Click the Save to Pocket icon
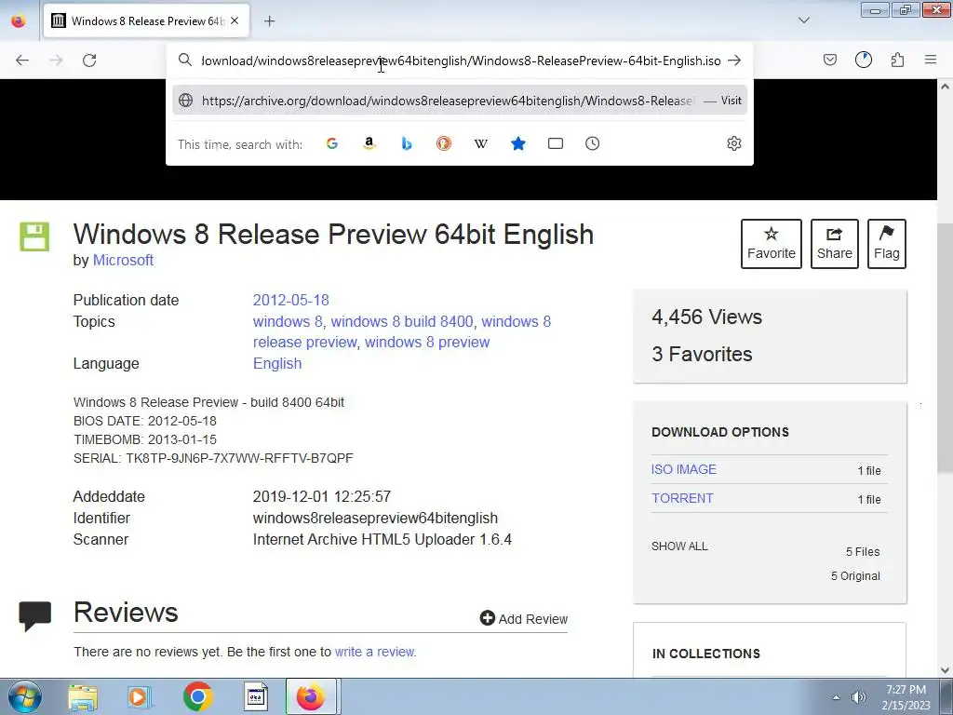Image resolution: width=953 pixels, height=715 pixels. tap(829, 60)
